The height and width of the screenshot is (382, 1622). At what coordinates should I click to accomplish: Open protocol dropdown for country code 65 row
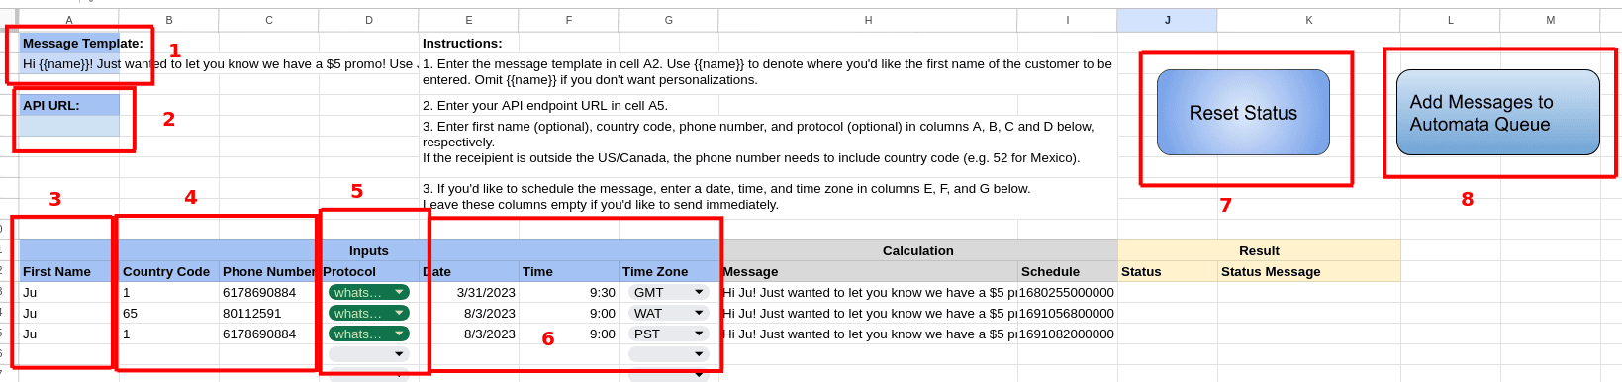coord(369,313)
